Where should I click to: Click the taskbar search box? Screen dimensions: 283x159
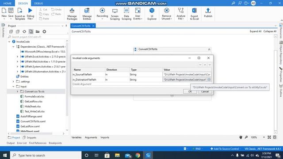(x=46, y=155)
